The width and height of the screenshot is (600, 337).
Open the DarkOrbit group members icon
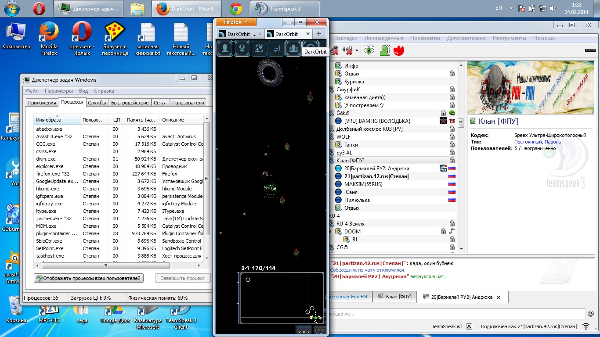tap(293, 48)
